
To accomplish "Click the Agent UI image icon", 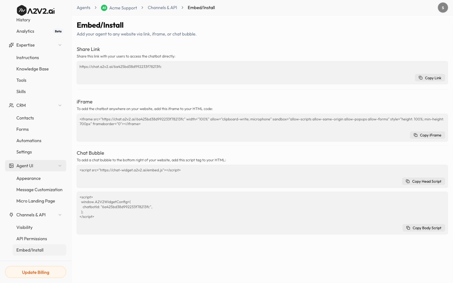I will tap(11, 166).
